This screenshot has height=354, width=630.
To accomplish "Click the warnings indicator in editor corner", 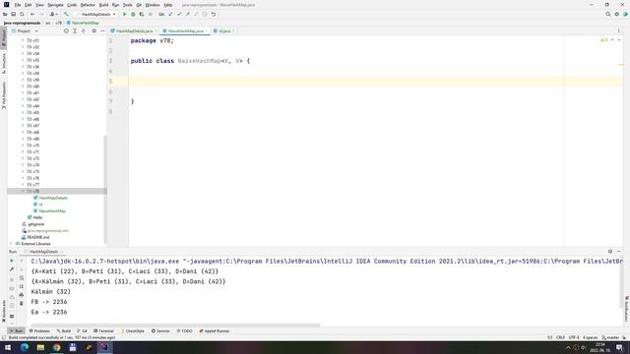I will point(604,39).
